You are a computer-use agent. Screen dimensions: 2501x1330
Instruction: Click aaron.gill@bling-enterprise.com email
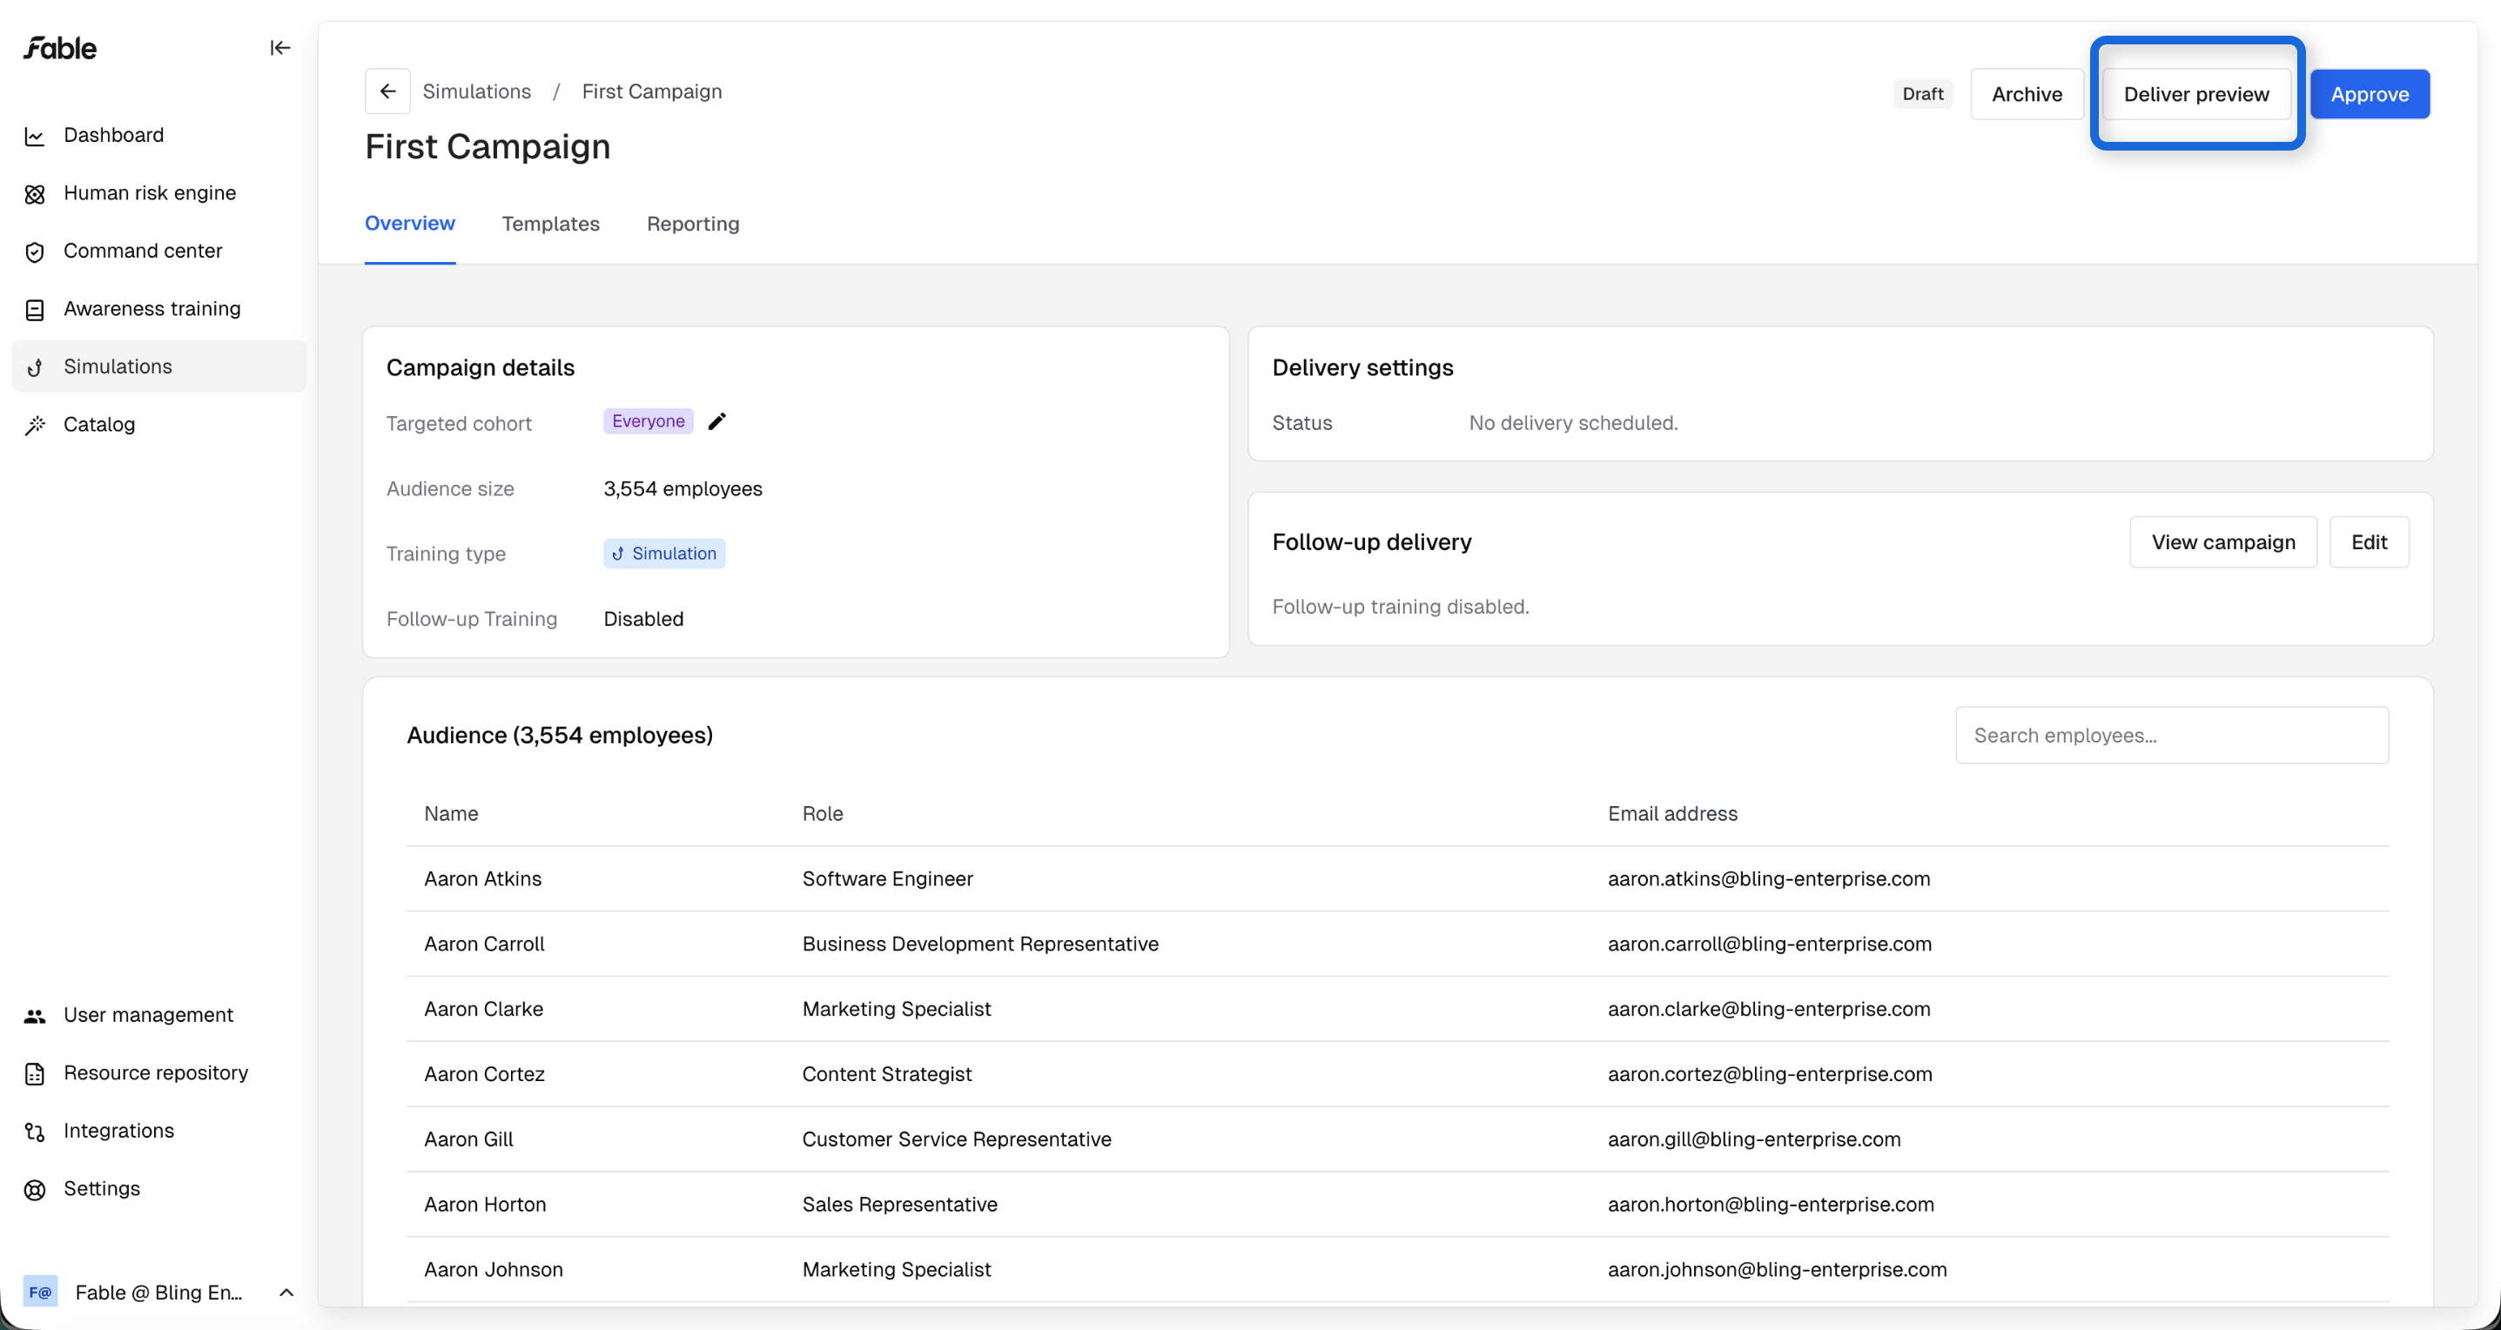click(x=1754, y=1139)
